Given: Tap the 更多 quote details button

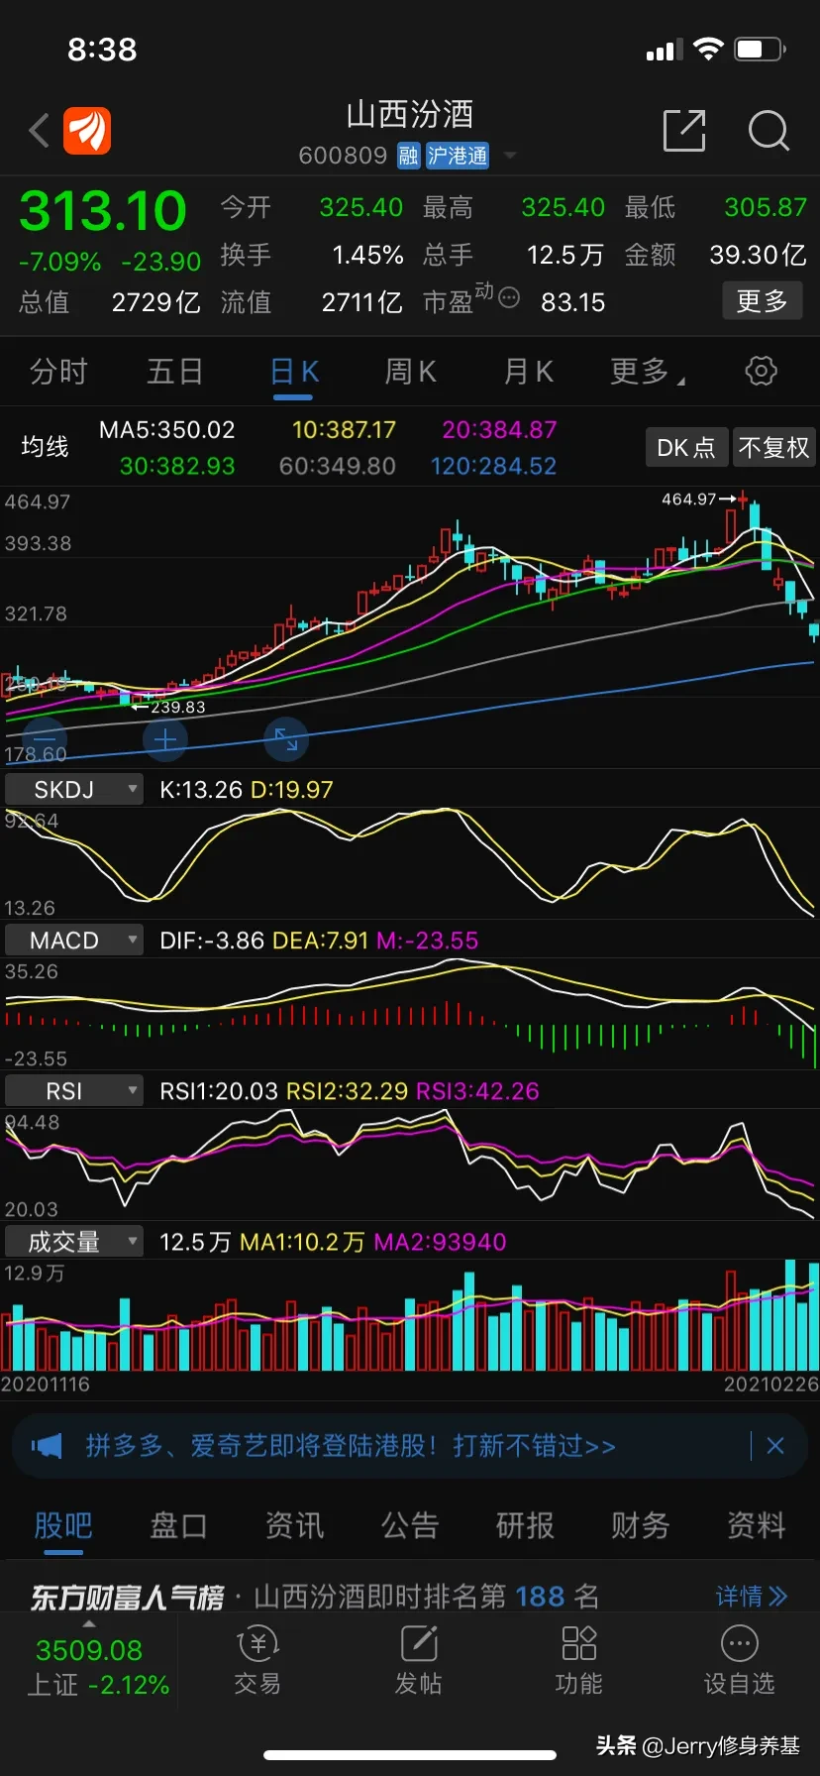Looking at the screenshot, I should [x=762, y=300].
